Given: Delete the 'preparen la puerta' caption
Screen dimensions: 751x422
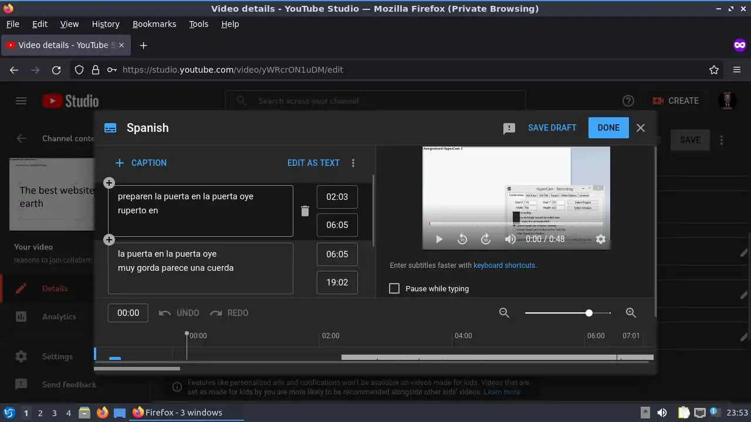Looking at the screenshot, I should pyautogui.click(x=305, y=211).
